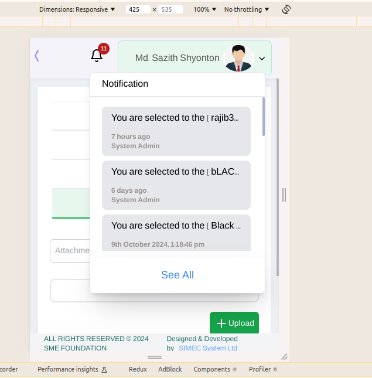Click the Attachment input field
The image size is (372, 378).
[70, 251]
